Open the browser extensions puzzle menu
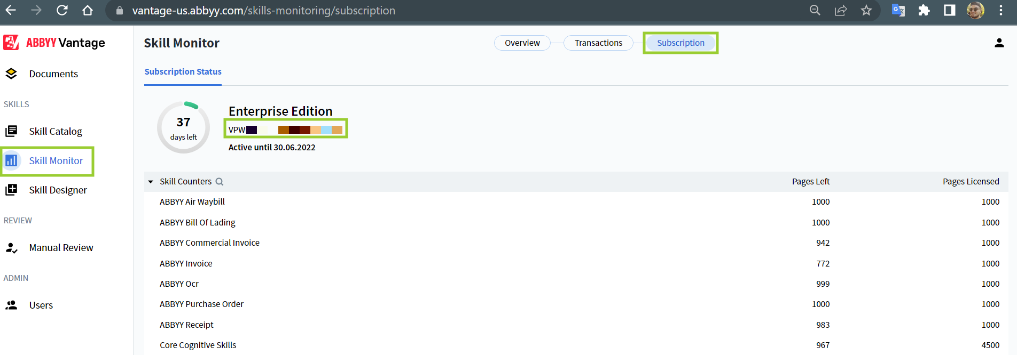 [x=924, y=10]
